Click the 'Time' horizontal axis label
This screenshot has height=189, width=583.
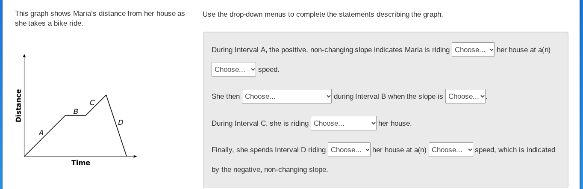[81, 162]
